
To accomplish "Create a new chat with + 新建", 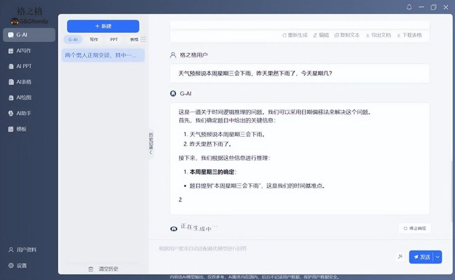I will 103,26.
